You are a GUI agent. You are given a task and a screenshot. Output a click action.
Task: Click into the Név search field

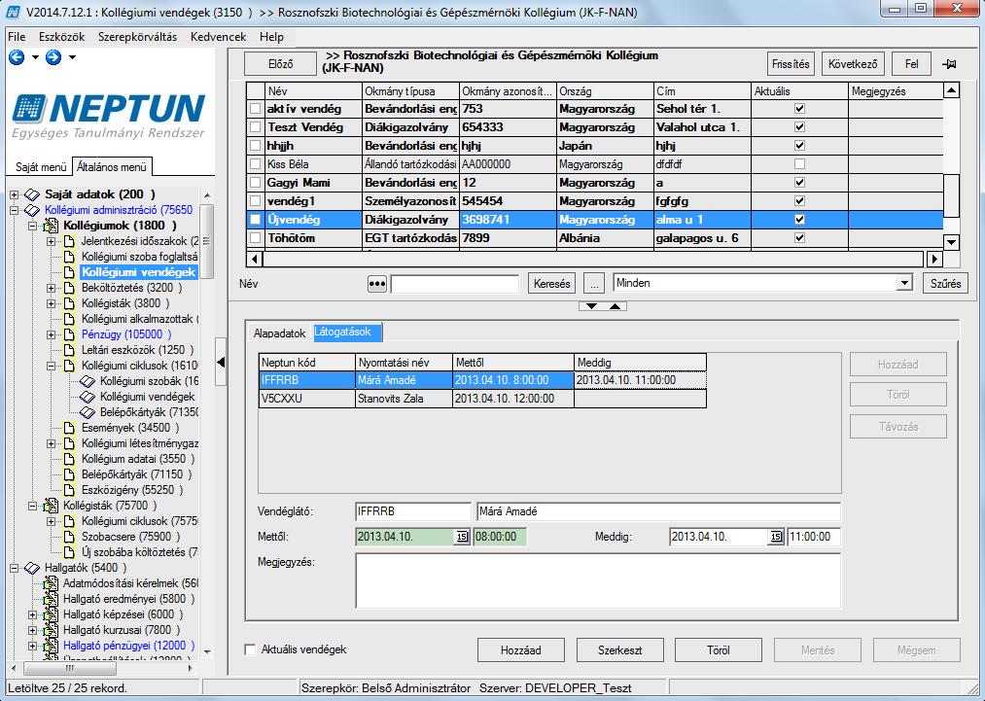(454, 284)
